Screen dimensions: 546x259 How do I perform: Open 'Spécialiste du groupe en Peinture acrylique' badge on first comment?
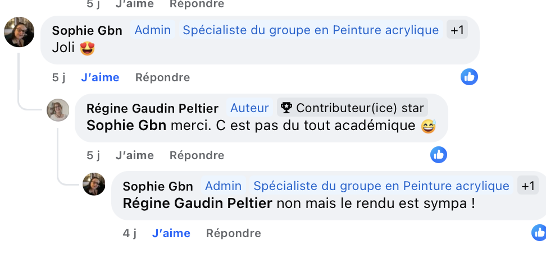click(x=311, y=30)
